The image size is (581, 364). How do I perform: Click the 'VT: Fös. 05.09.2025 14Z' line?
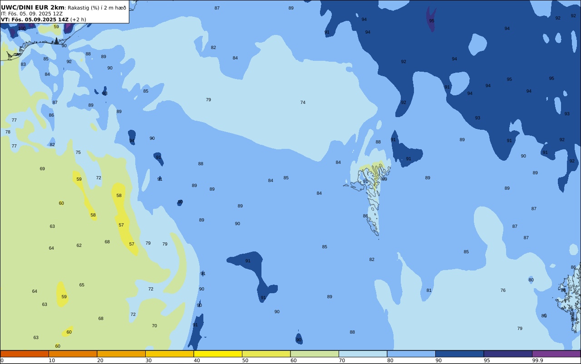[34, 20]
